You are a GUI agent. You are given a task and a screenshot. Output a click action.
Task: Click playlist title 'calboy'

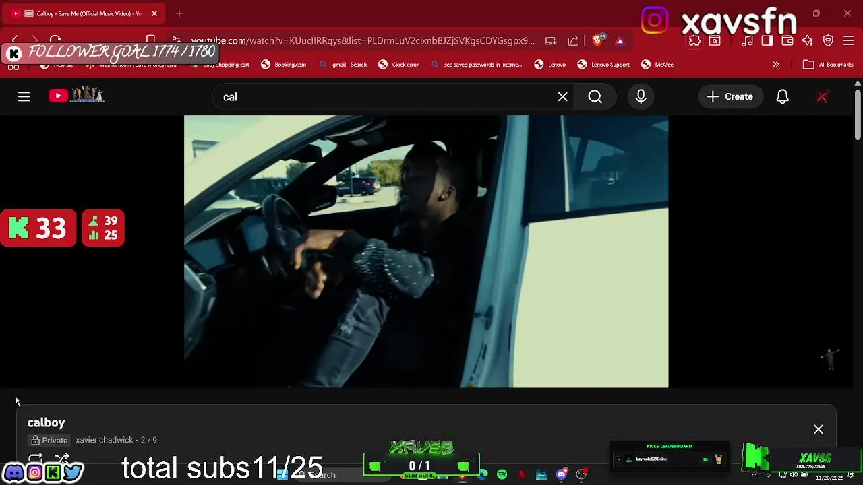tap(46, 422)
